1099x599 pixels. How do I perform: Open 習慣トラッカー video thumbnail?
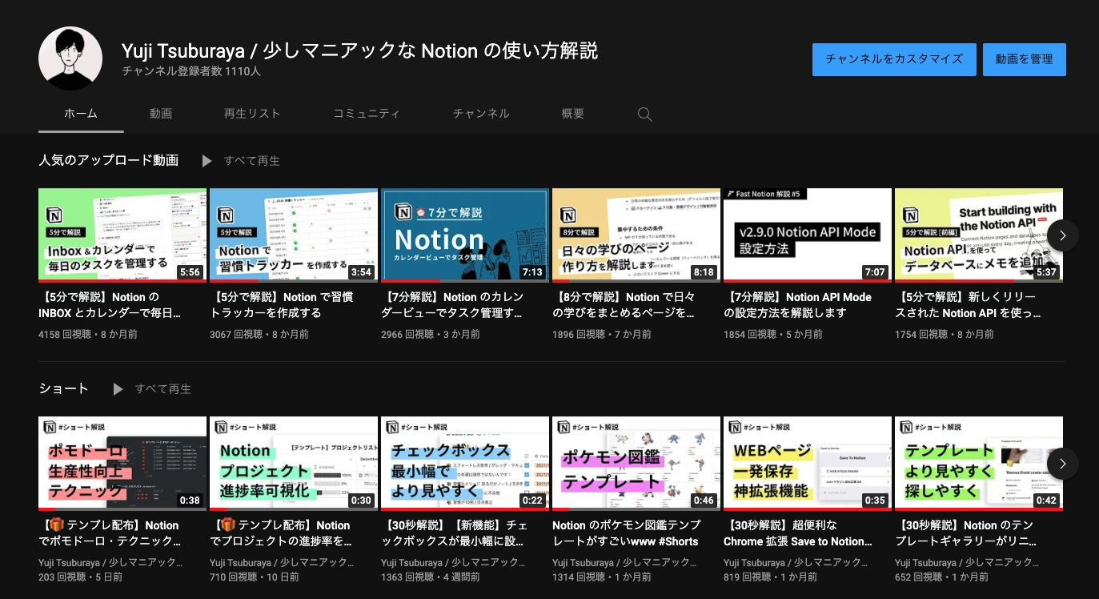[294, 235]
